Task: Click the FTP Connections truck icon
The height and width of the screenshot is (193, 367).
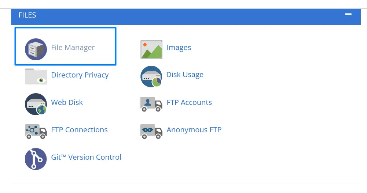Action: 36,131
